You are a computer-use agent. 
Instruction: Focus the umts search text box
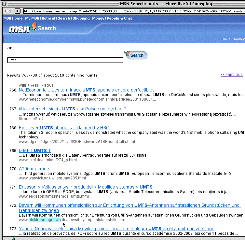coord(65,60)
